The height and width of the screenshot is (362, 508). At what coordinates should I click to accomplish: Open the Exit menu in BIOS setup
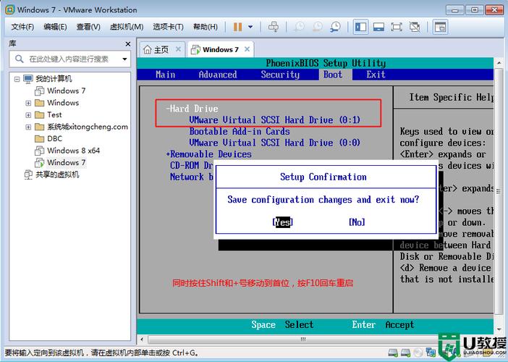tap(376, 75)
